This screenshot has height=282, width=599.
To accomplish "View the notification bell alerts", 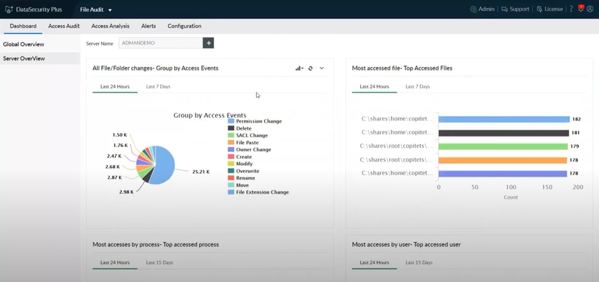I will 581,9.
